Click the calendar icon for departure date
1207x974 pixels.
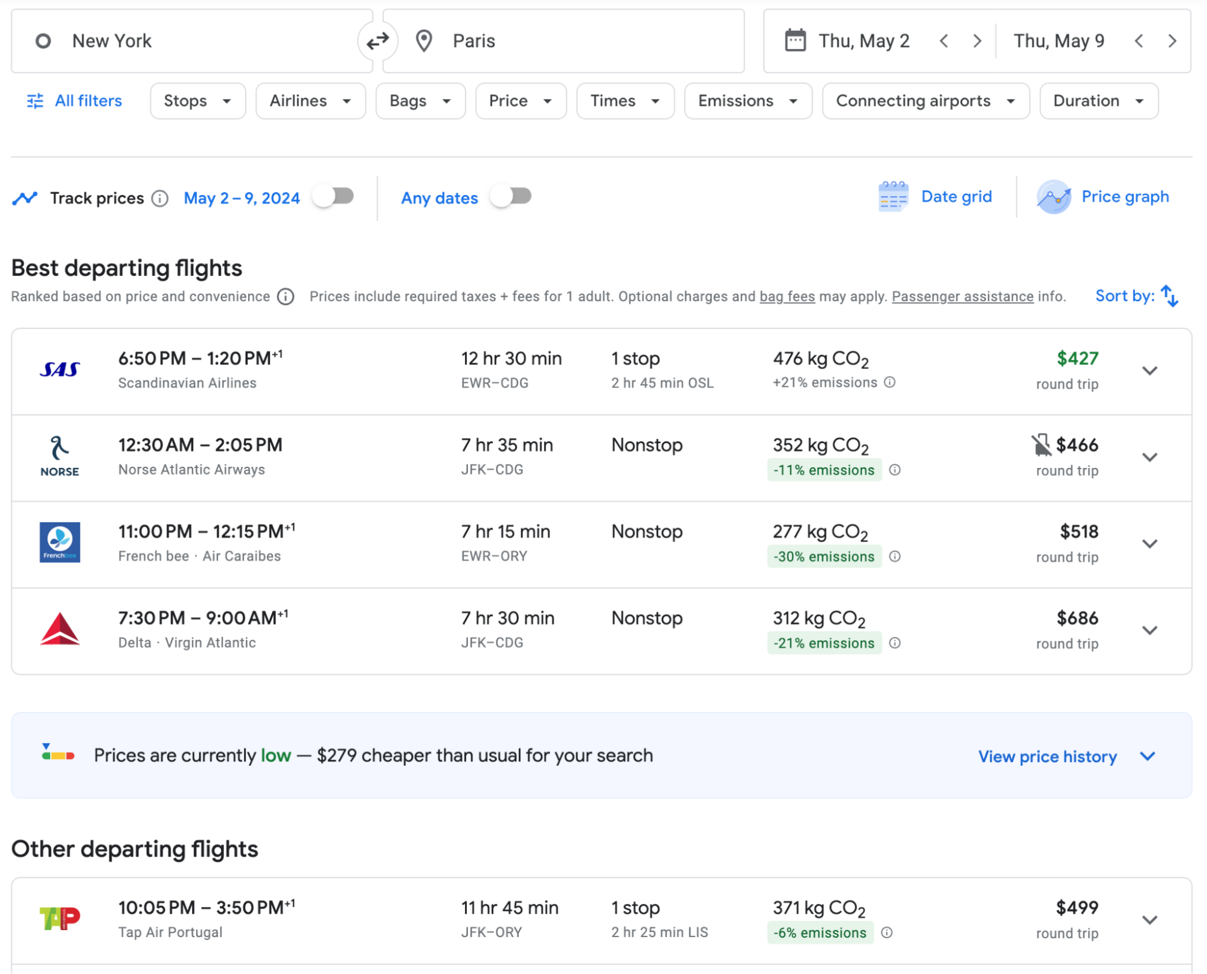pos(795,40)
